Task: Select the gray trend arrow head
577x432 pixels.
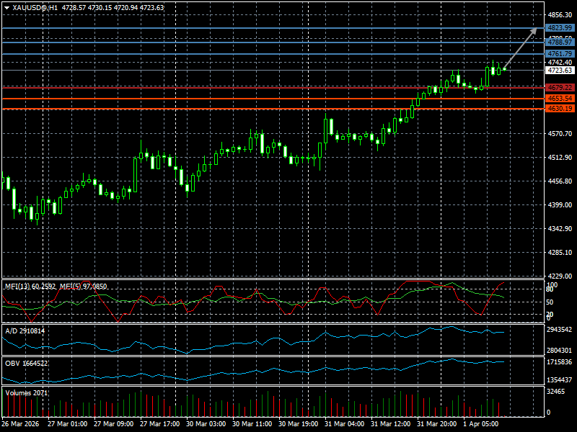Action: tap(534, 30)
